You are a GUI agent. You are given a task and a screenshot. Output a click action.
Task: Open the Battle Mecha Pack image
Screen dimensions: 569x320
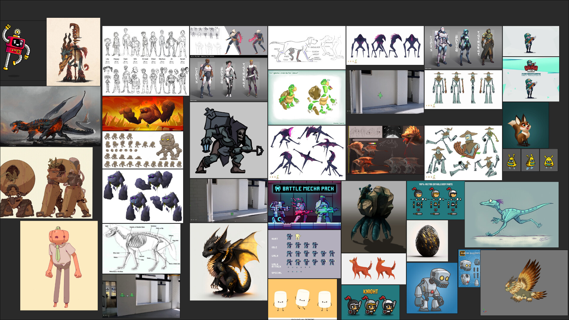pyautogui.click(x=304, y=205)
